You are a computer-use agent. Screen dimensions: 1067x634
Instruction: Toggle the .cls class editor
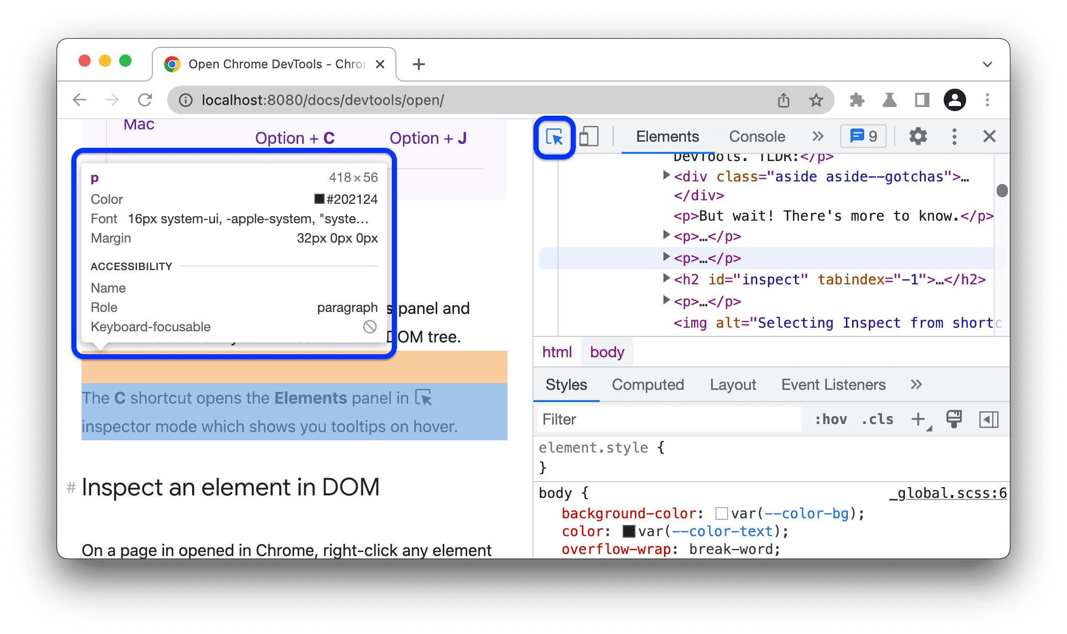click(877, 419)
